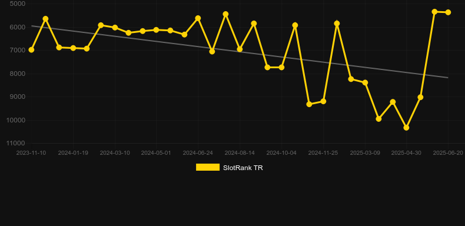Click the SlotRank TR legend label
The width and height of the screenshot is (465, 226).
[243, 168]
